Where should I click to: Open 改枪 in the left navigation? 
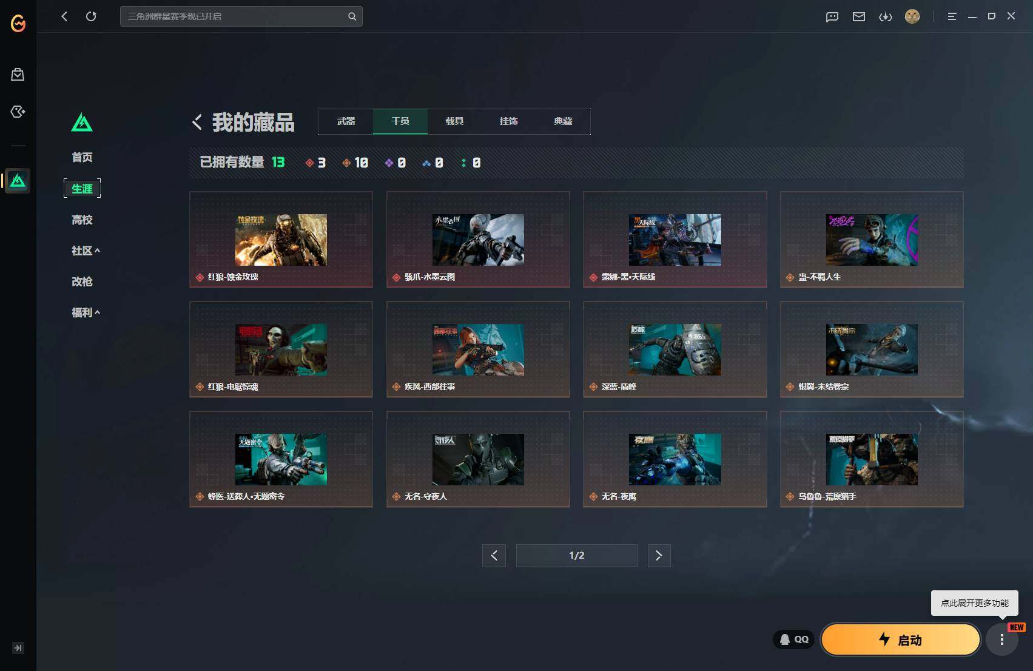point(82,282)
